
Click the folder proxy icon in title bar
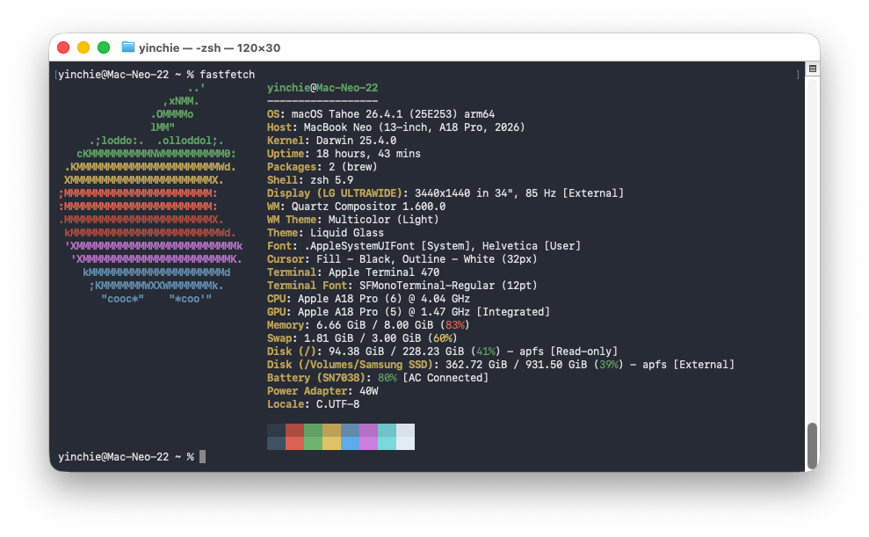pyautogui.click(x=128, y=47)
